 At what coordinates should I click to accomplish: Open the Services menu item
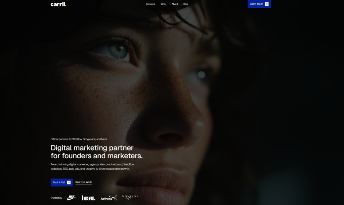150,4
